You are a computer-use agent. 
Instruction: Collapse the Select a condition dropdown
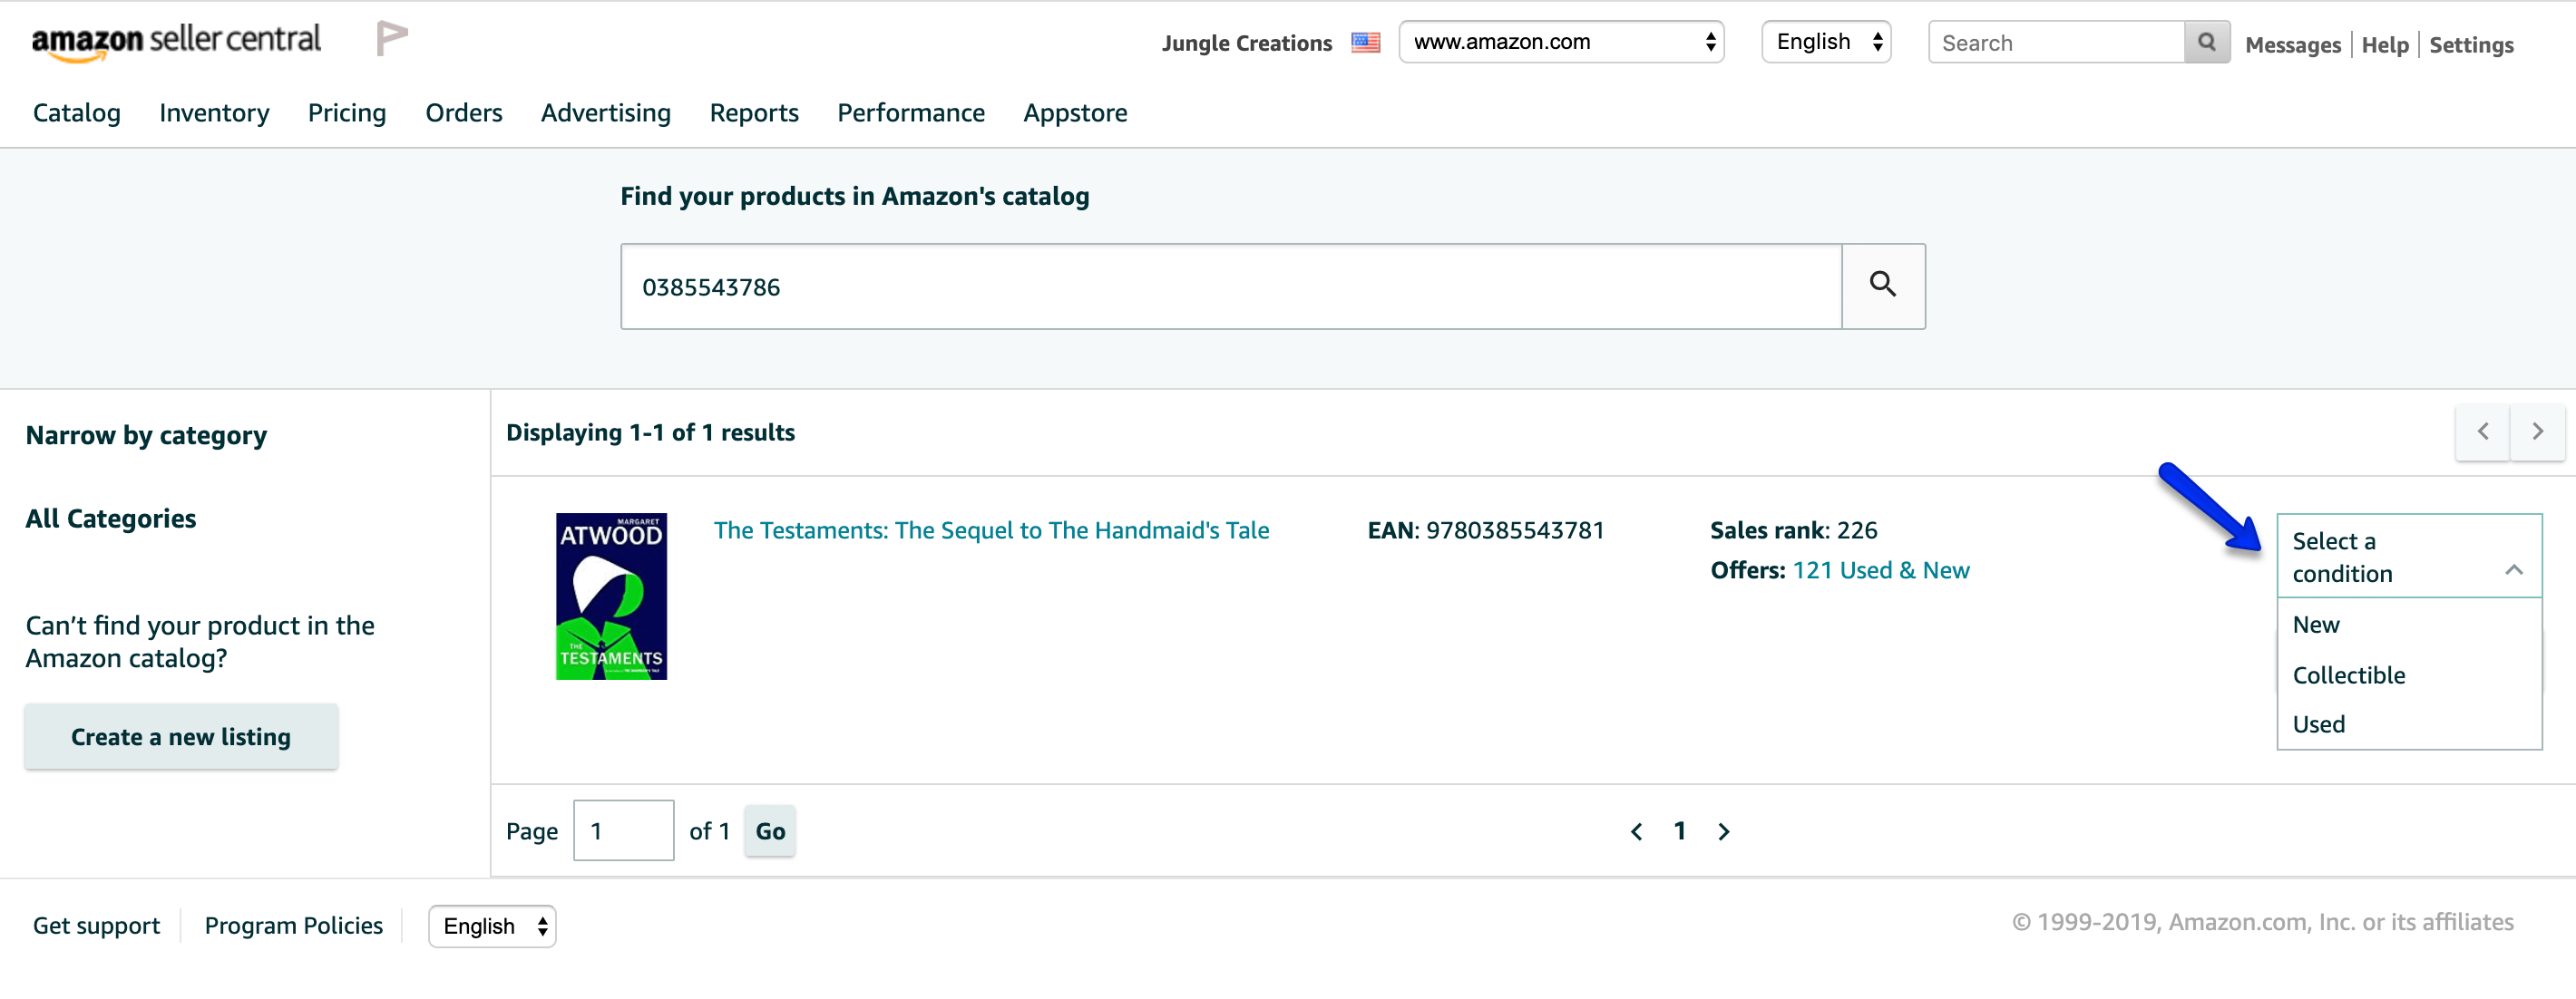coord(2409,557)
